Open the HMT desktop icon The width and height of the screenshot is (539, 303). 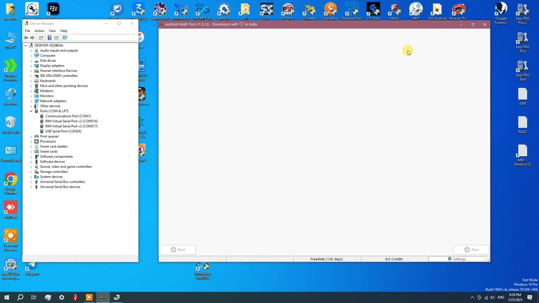(416, 12)
